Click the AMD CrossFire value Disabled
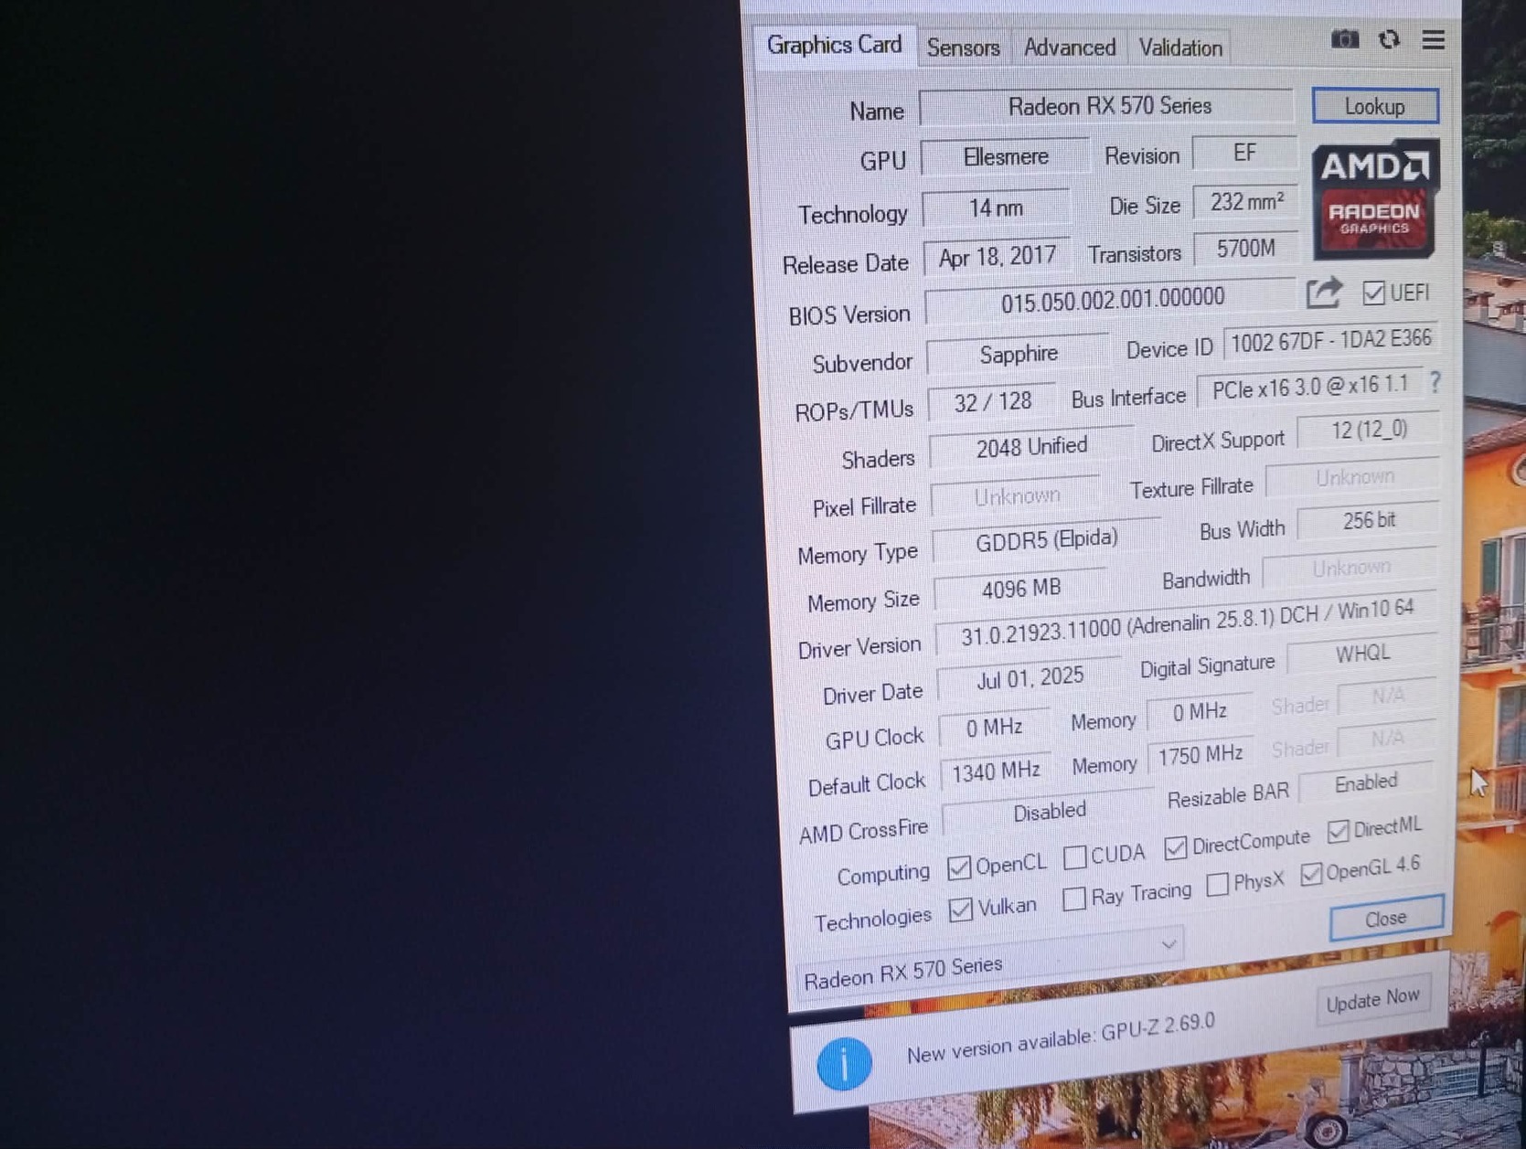The width and height of the screenshot is (1526, 1149). coord(1049,812)
